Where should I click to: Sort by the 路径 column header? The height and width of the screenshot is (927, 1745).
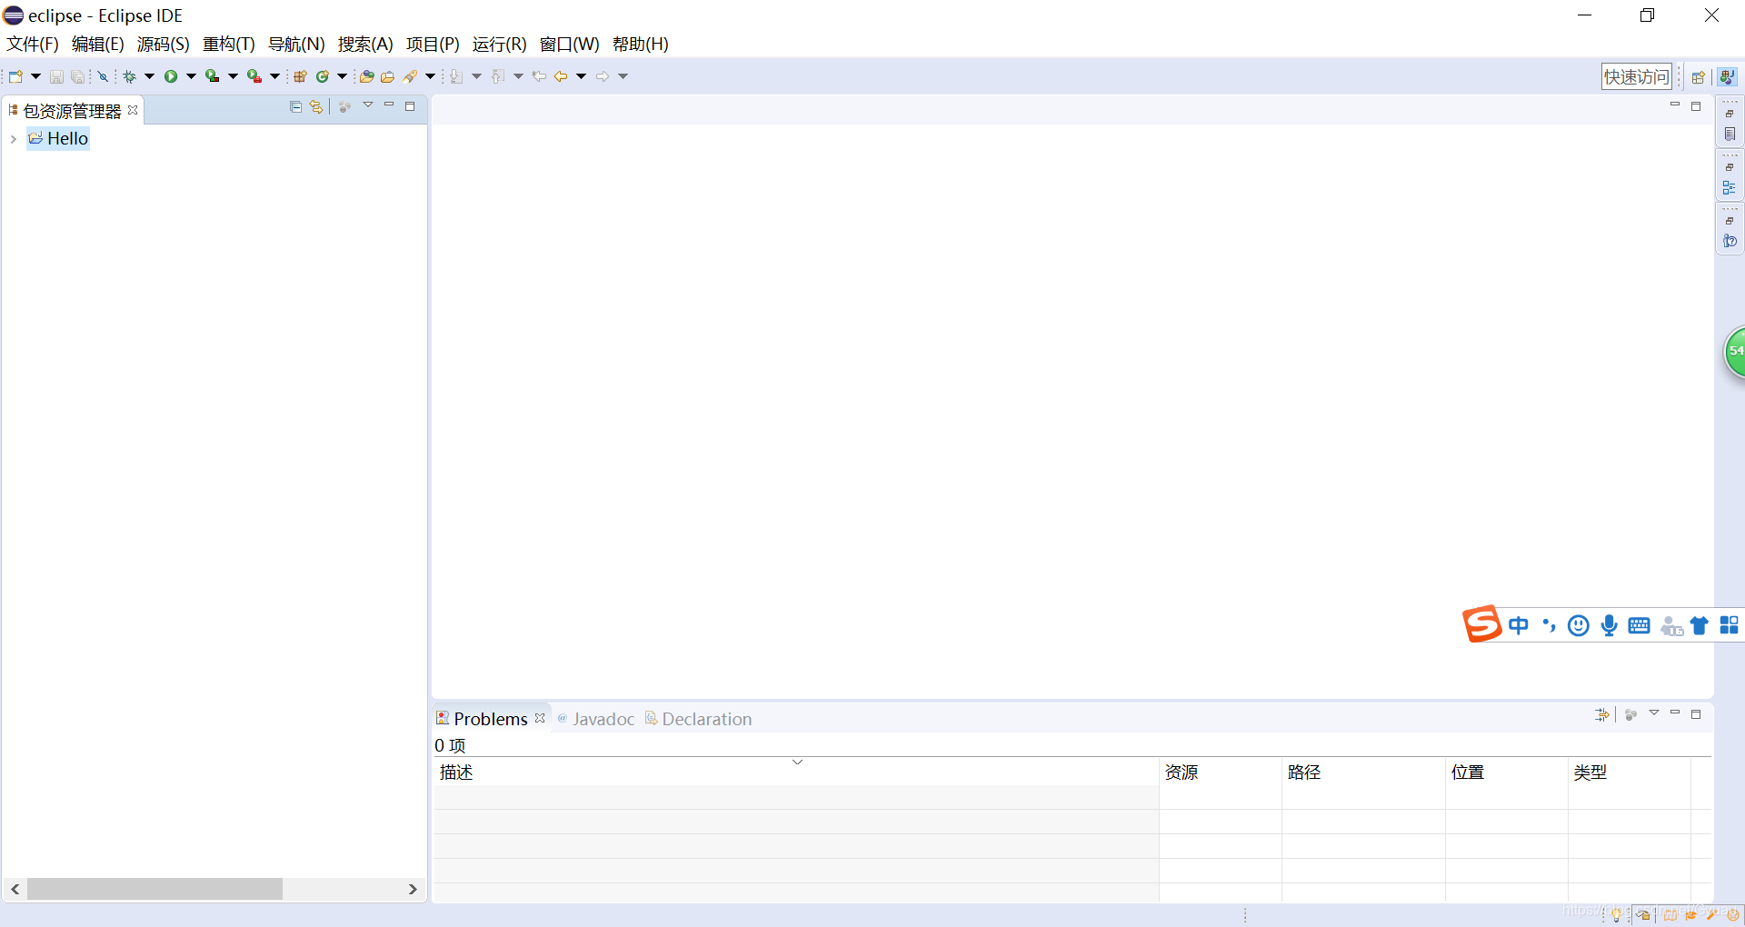[x=1363, y=772]
